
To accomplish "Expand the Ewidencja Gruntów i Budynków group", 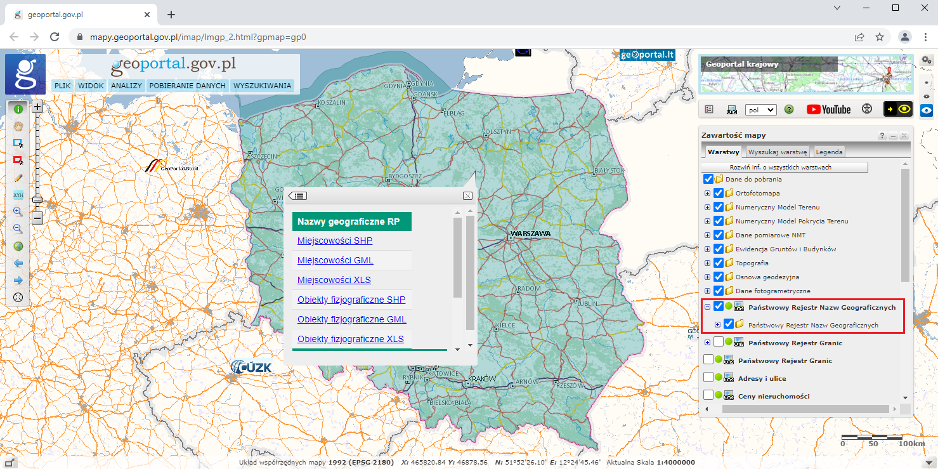I will tap(707, 249).
